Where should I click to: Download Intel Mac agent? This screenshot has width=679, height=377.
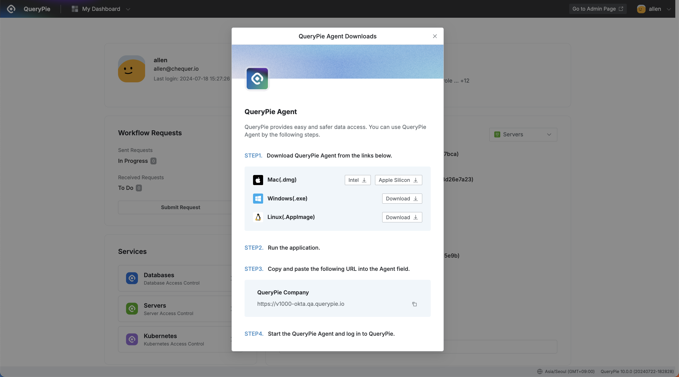coord(357,180)
